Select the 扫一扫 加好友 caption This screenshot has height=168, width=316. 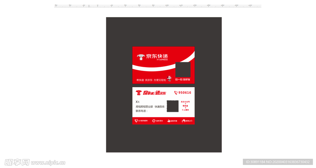pyautogui.click(x=183, y=80)
